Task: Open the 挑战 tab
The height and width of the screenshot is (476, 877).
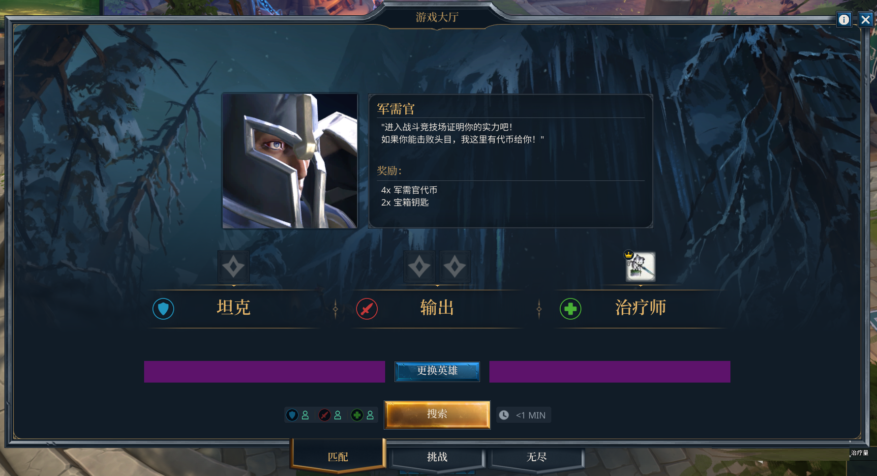Action: coord(437,457)
